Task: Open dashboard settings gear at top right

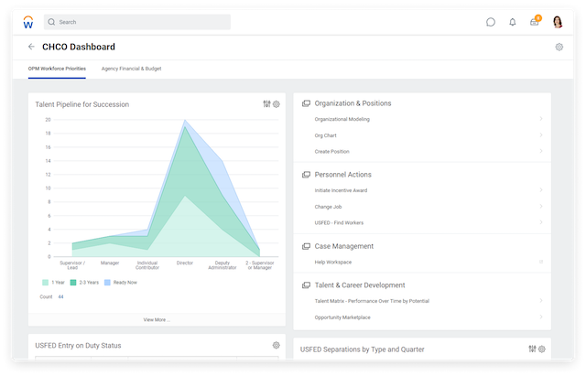Action: (559, 47)
